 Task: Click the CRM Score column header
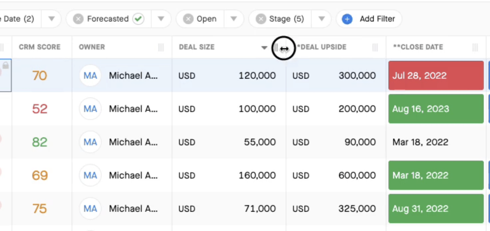point(40,47)
